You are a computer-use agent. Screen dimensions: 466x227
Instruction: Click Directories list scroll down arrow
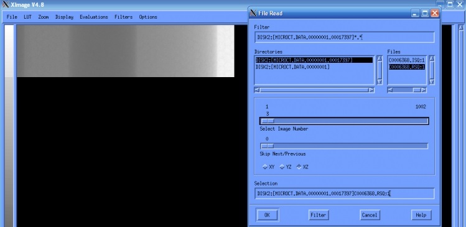(x=380, y=81)
